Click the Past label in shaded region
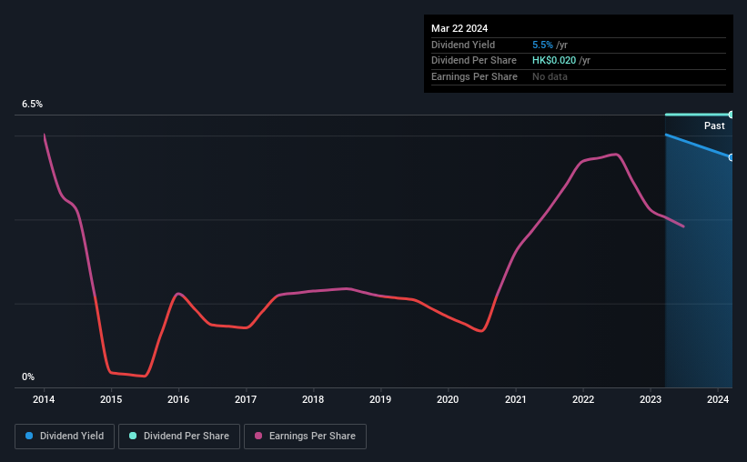747x462 pixels. pyautogui.click(x=714, y=126)
